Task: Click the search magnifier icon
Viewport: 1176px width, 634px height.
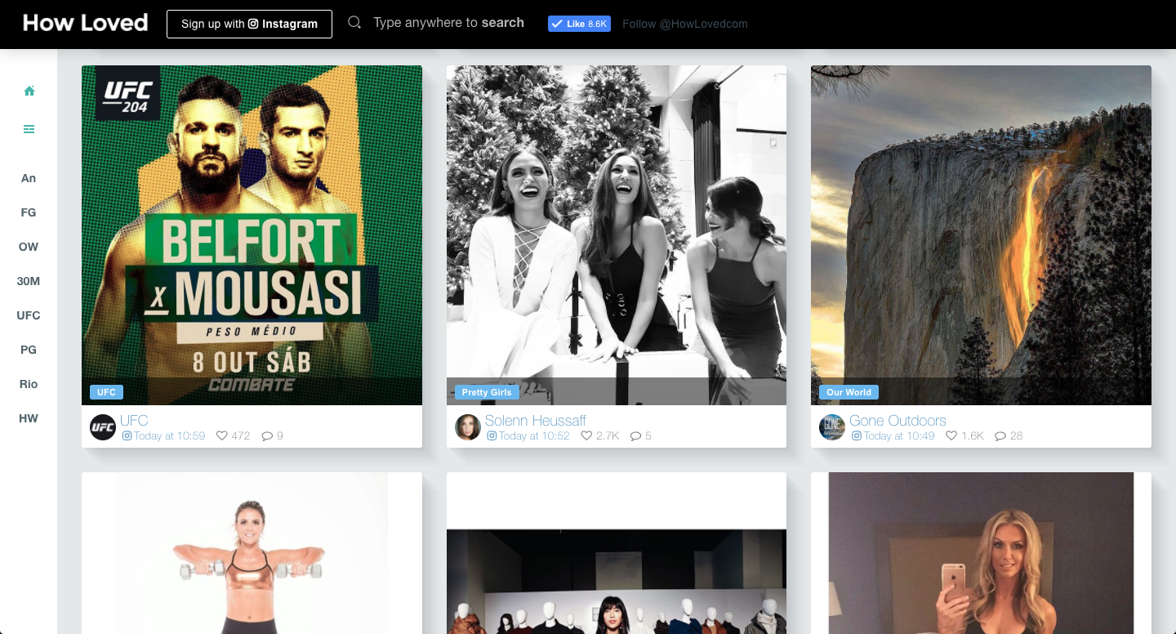Action: click(354, 23)
